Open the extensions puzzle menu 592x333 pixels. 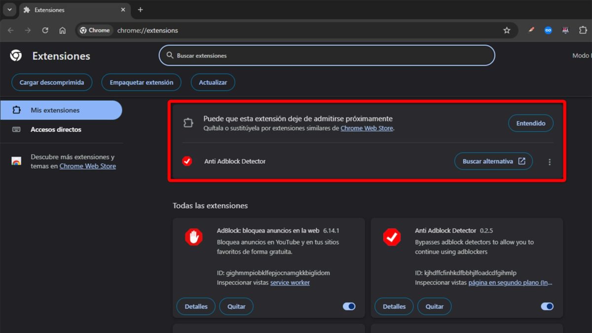[x=583, y=30]
